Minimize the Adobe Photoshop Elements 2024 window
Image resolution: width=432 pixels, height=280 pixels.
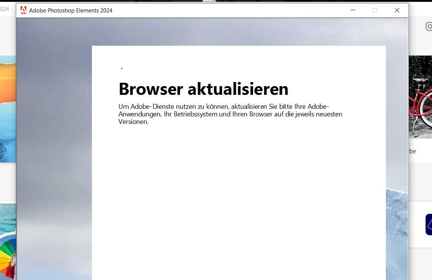pyautogui.click(x=353, y=10)
